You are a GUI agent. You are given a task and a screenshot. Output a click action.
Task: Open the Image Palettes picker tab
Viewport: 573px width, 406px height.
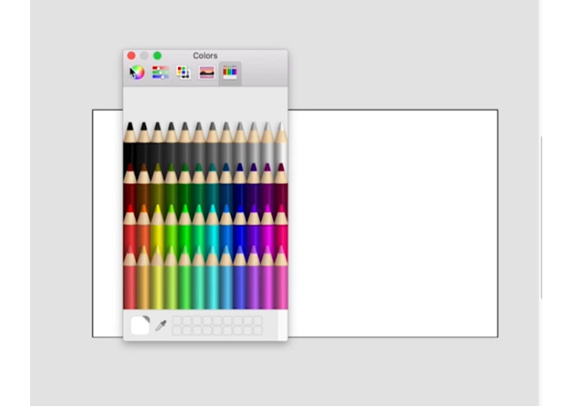coord(207,73)
